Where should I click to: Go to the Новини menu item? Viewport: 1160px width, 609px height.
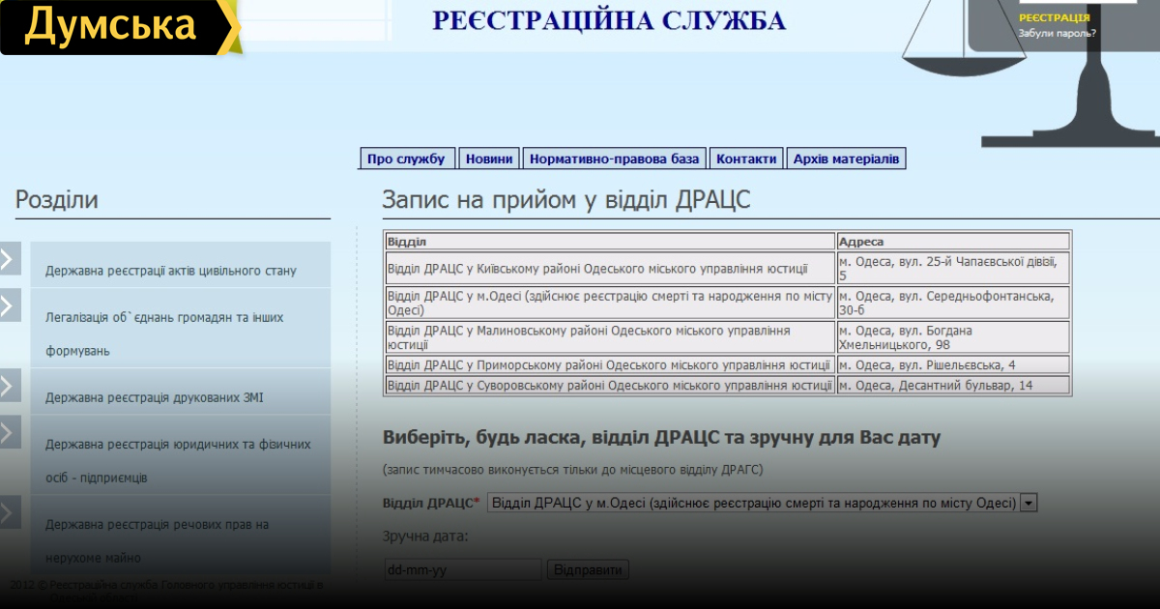pos(489,159)
